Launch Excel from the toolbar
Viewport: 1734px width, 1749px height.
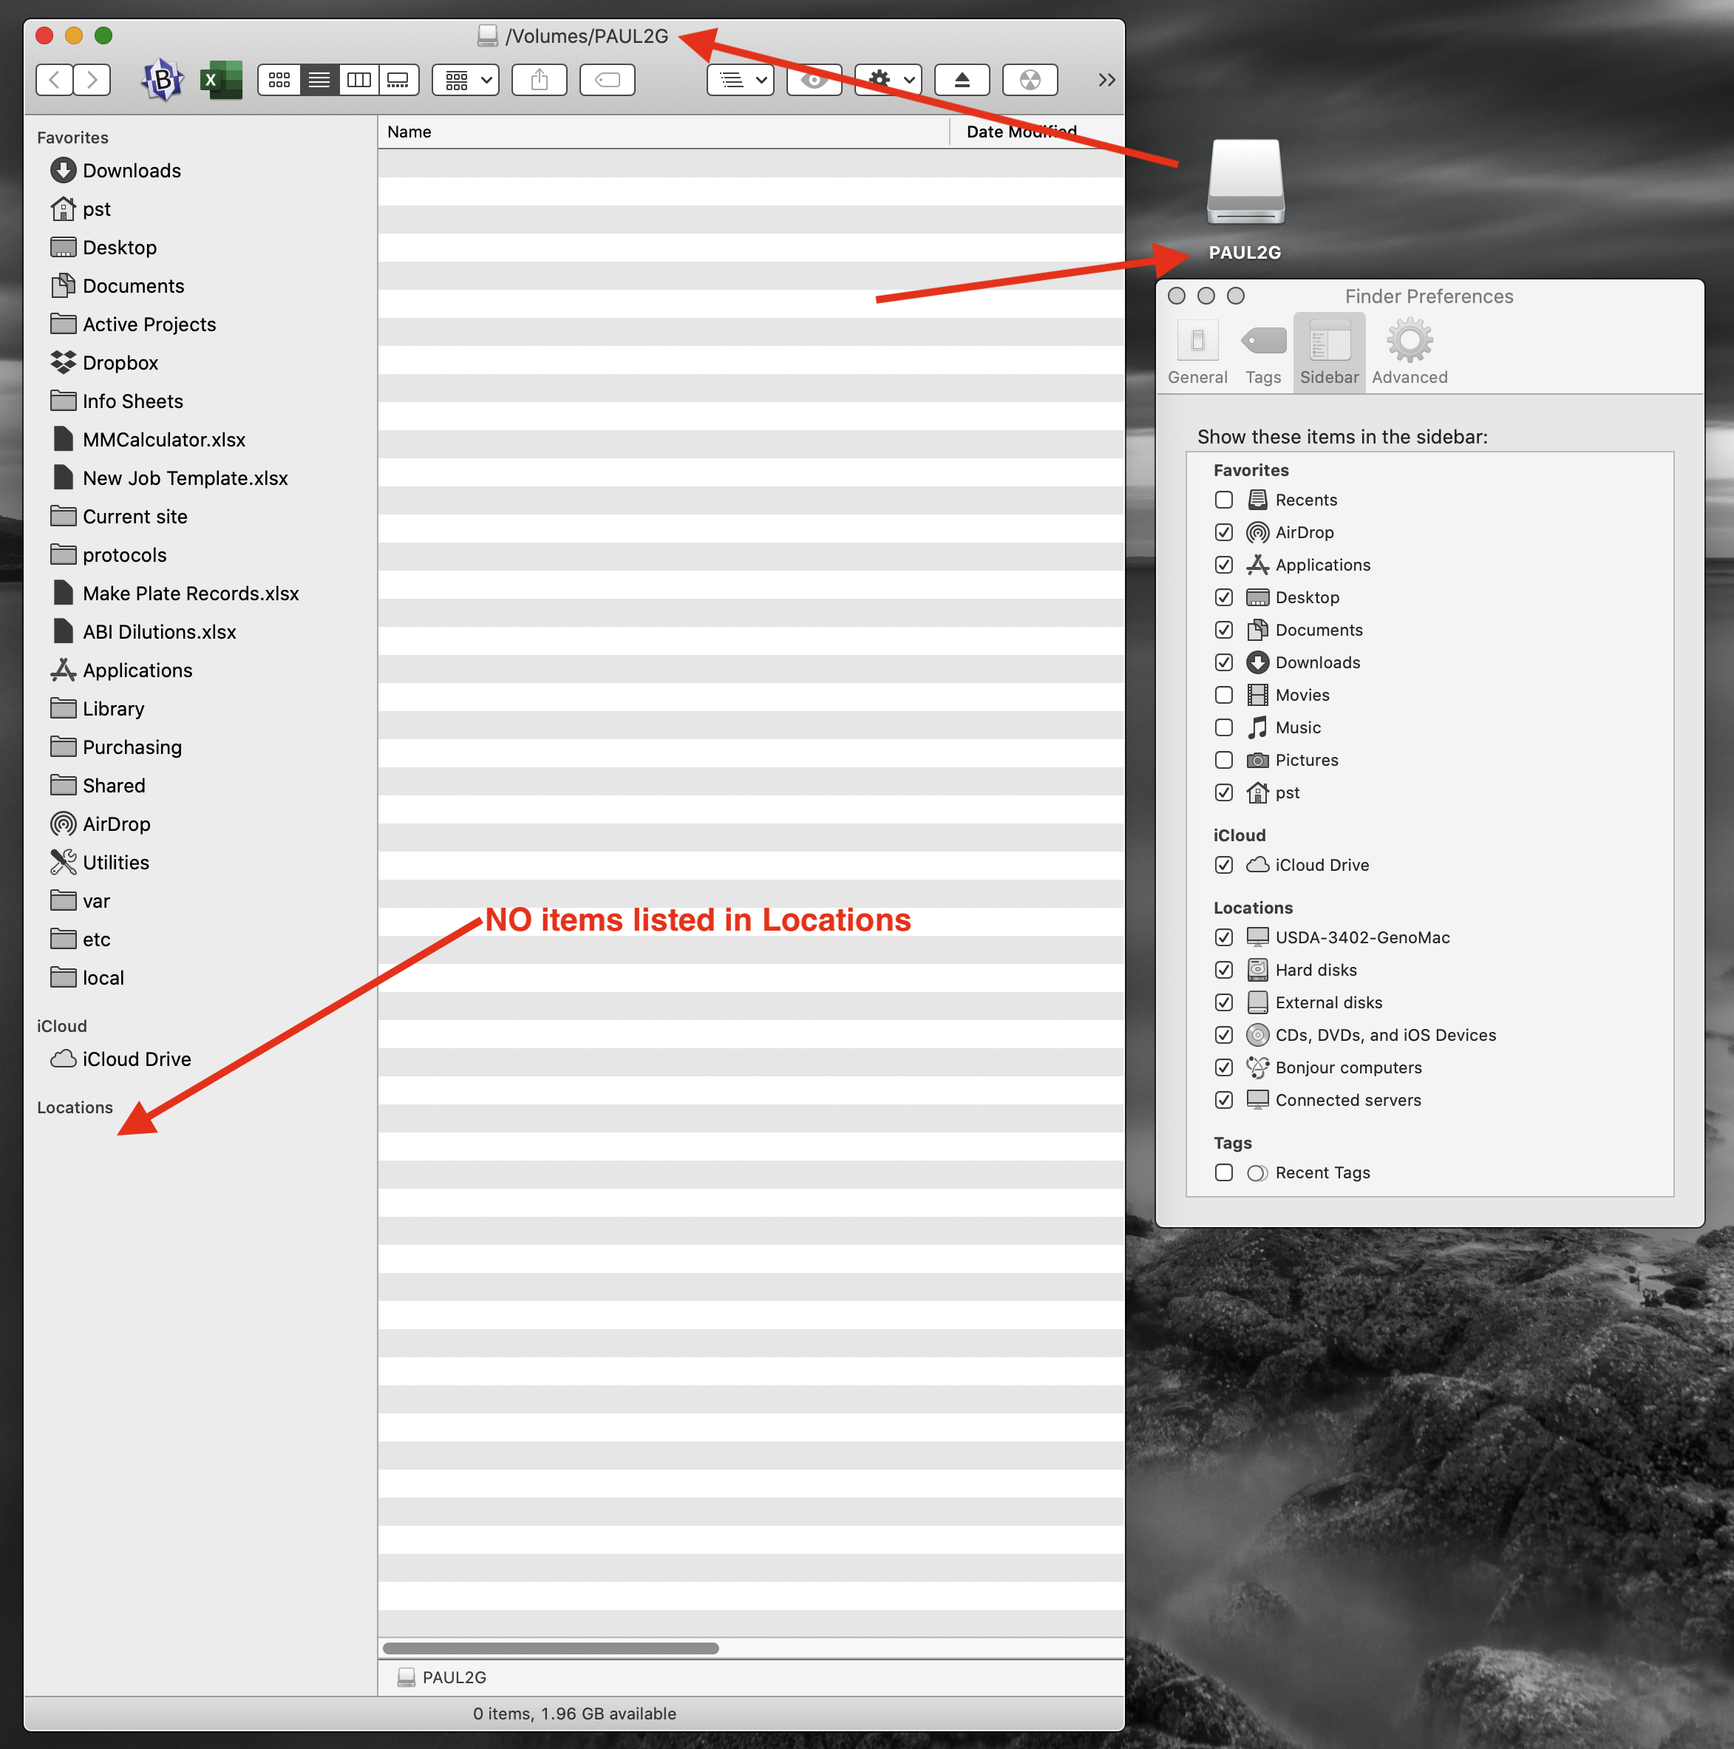220,80
